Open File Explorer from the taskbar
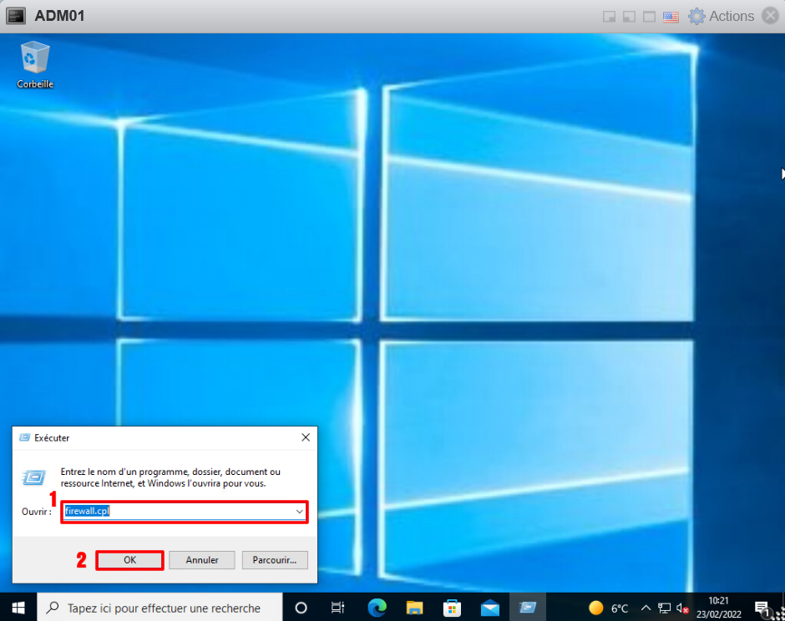Image resolution: width=785 pixels, height=621 pixels. tap(415, 608)
